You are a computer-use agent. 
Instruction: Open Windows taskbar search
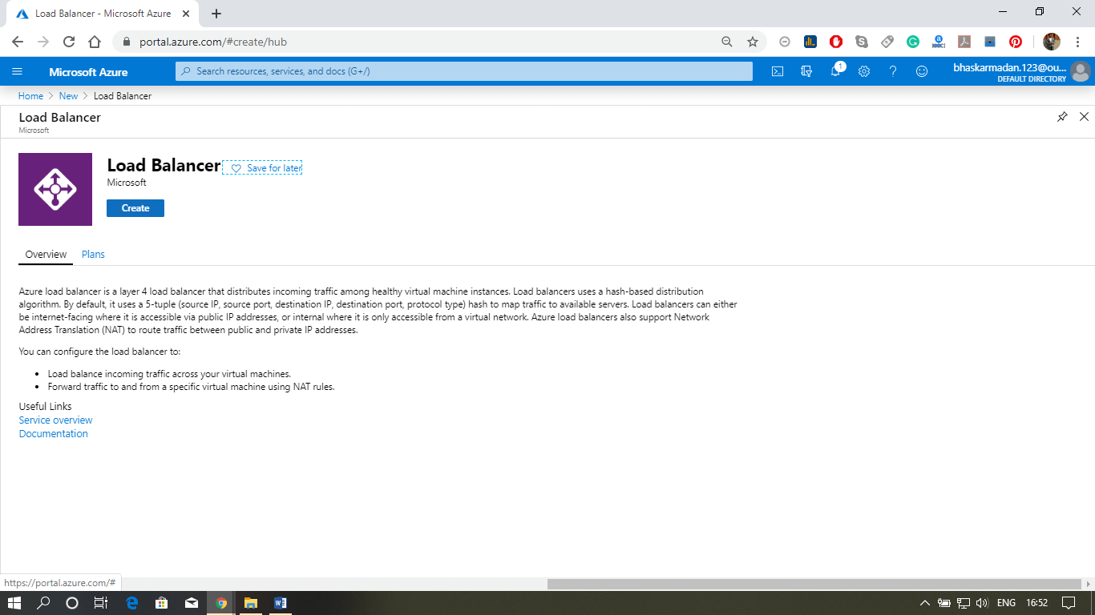click(44, 603)
